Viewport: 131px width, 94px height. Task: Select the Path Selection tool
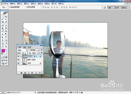(3, 37)
